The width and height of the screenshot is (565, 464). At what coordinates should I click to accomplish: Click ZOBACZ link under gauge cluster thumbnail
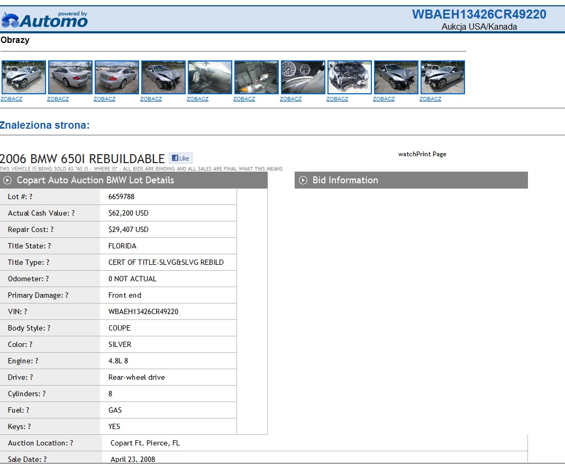click(291, 99)
